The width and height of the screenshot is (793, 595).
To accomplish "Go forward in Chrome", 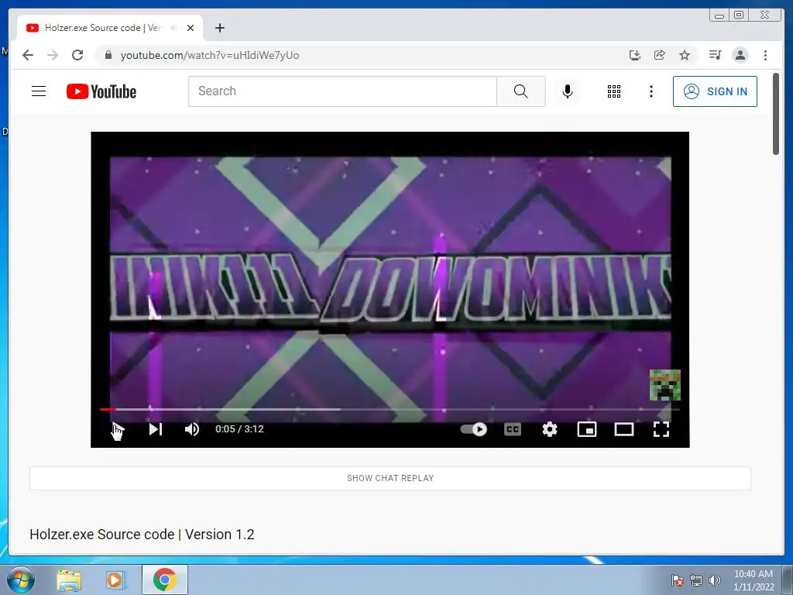I will click(53, 55).
